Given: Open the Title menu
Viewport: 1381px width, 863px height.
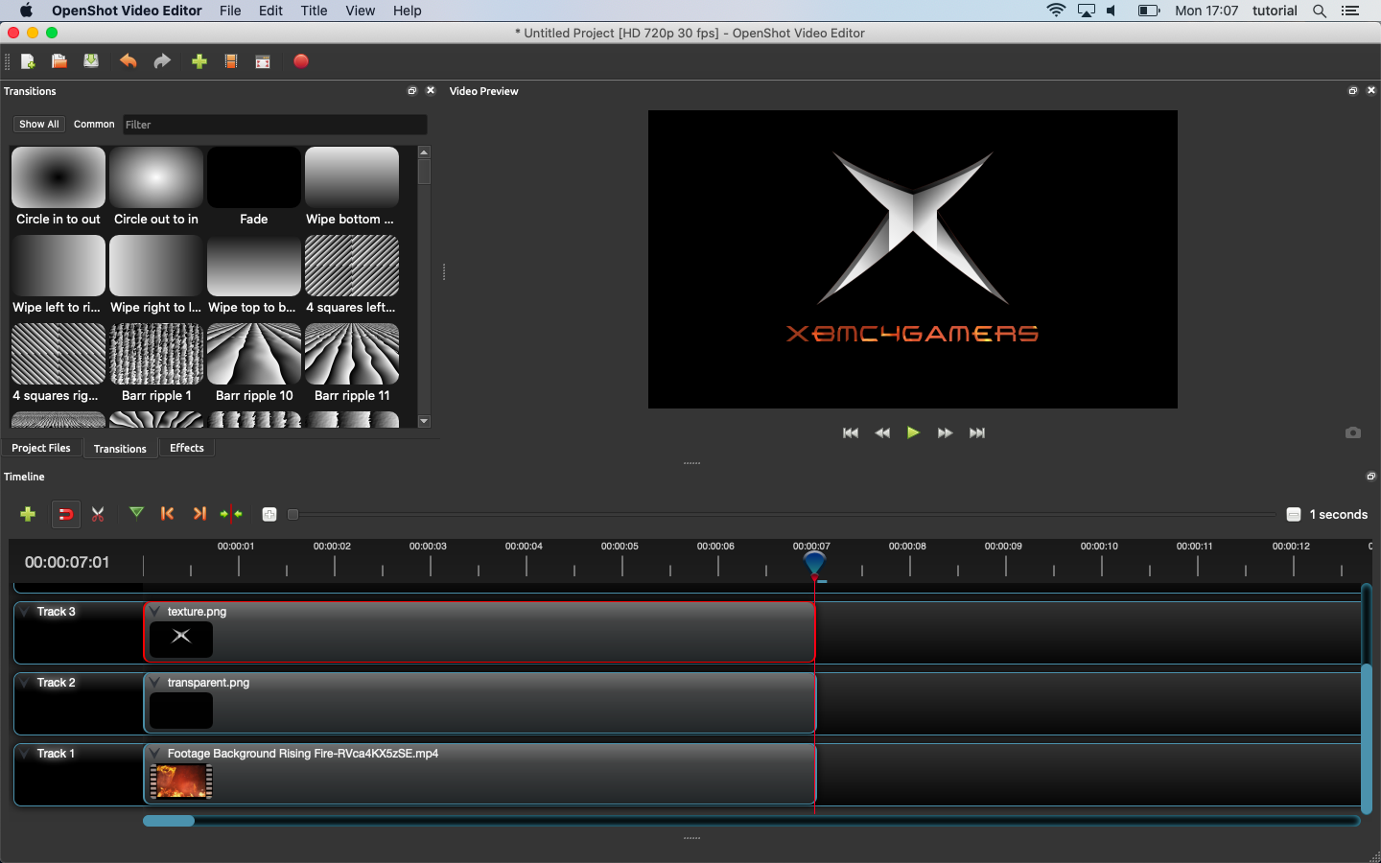Looking at the screenshot, I should pyautogui.click(x=314, y=11).
